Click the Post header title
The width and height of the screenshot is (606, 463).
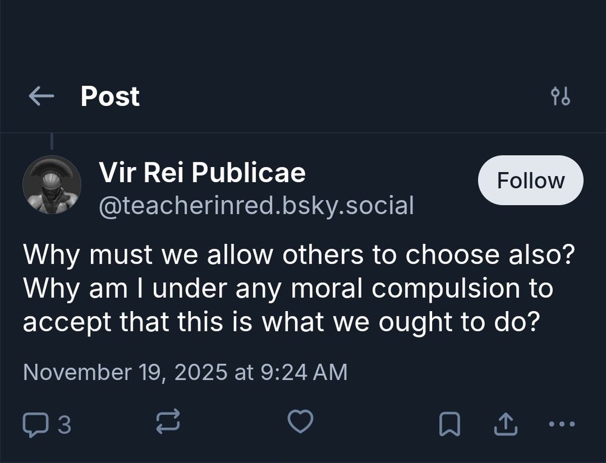click(110, 96)
